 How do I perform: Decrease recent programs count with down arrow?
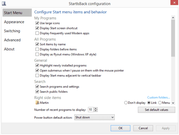tap(96, 111)
